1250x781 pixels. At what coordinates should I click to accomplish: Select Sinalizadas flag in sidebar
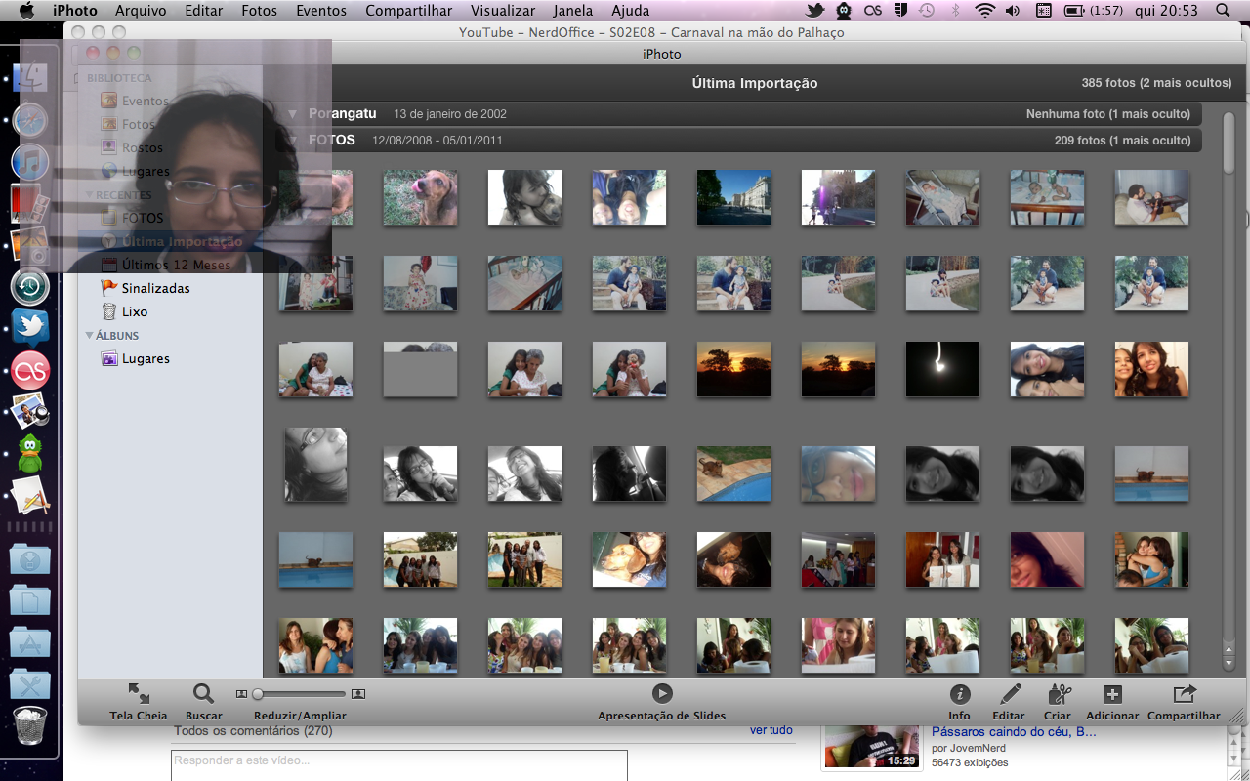click(146, 288)
